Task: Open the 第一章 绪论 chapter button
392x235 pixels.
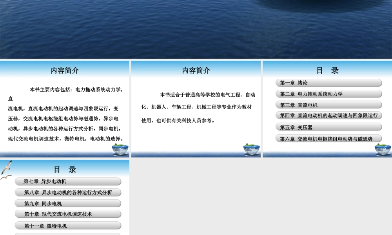Action: pyautogui.click(x=329, y=83)
